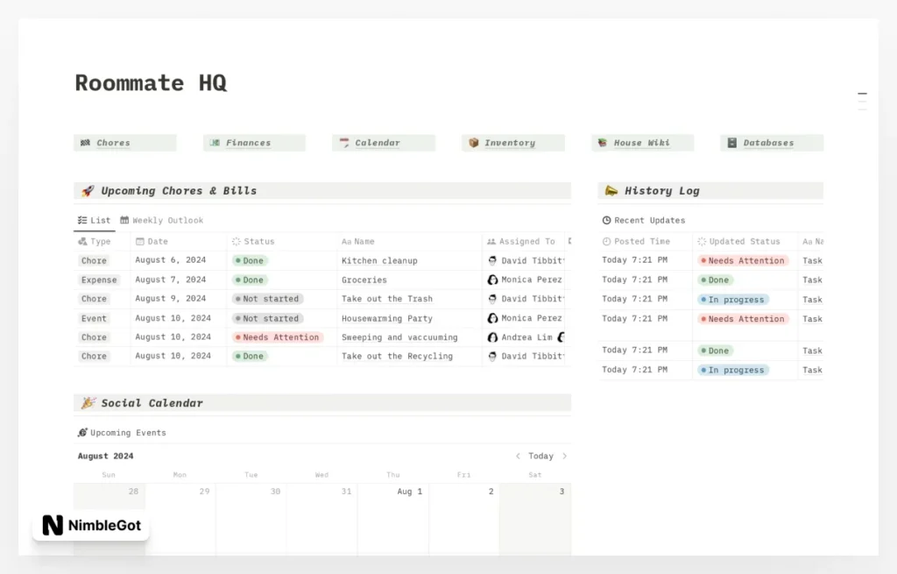Click the rocket icon in Upcoming Chores heading
This screenshot has width=897, height=574.
[88, 190]
